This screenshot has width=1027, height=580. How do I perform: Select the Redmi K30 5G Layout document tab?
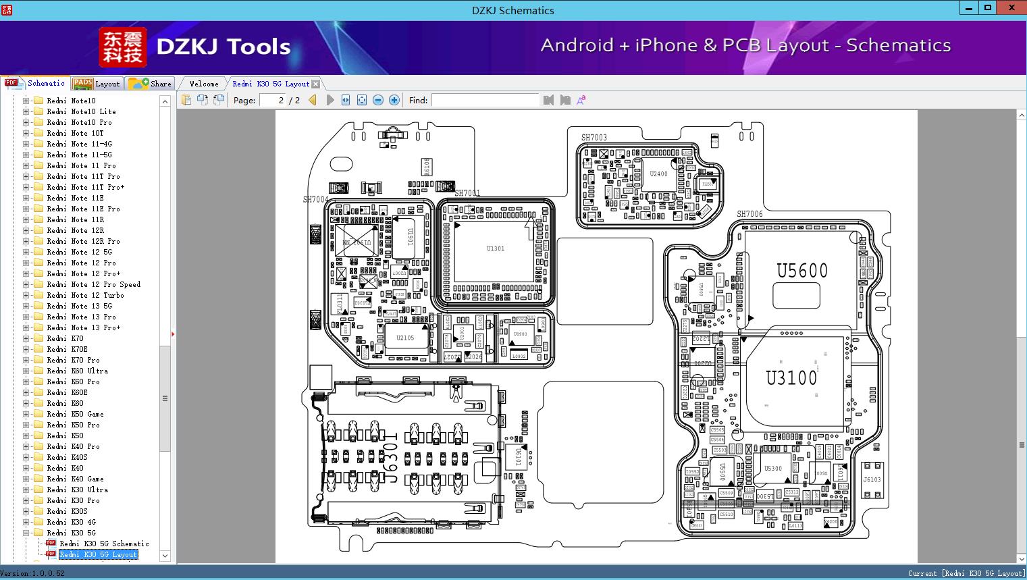[271, 84]
